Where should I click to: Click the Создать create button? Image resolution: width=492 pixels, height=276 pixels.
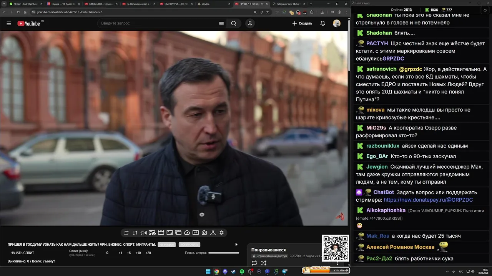[302, 23]
